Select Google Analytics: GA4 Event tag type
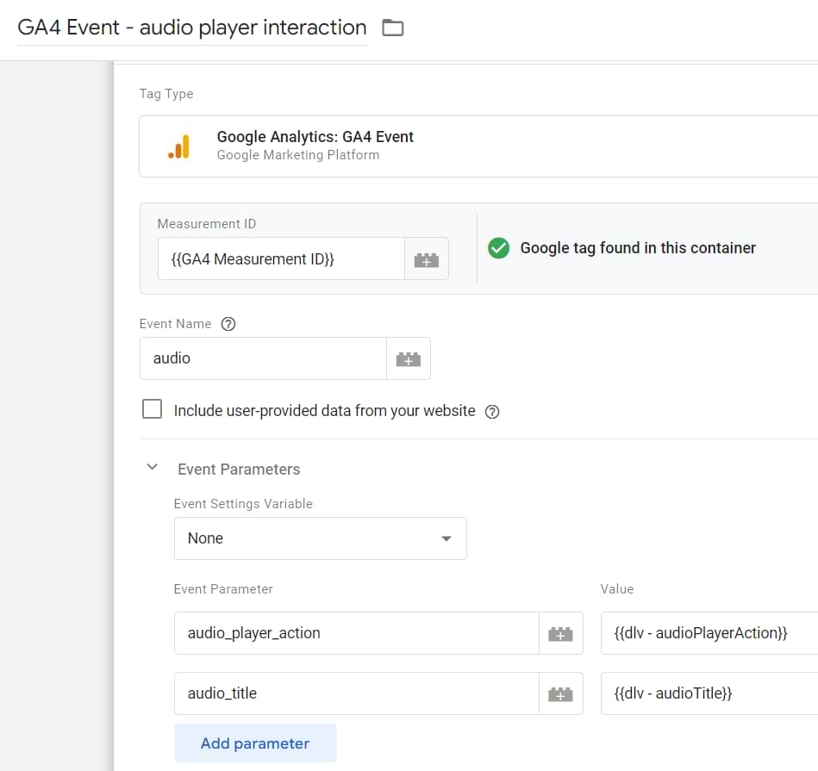 pyautogui.click(x=478, y=146)
